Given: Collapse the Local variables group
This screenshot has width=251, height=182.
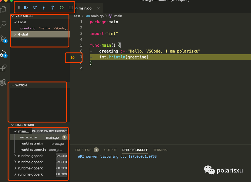Looking at the screenshot, I should [x=15, y=22].
